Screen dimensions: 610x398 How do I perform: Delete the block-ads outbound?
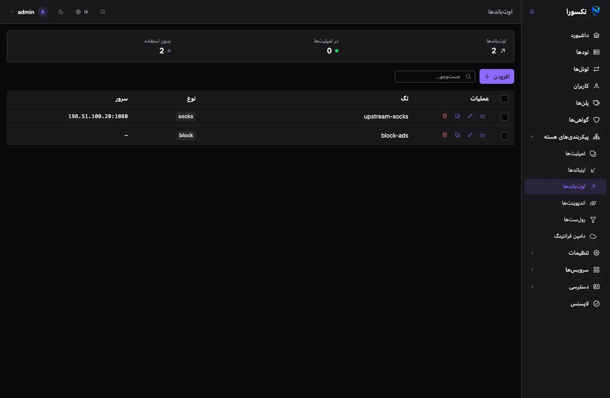(445, 135)
